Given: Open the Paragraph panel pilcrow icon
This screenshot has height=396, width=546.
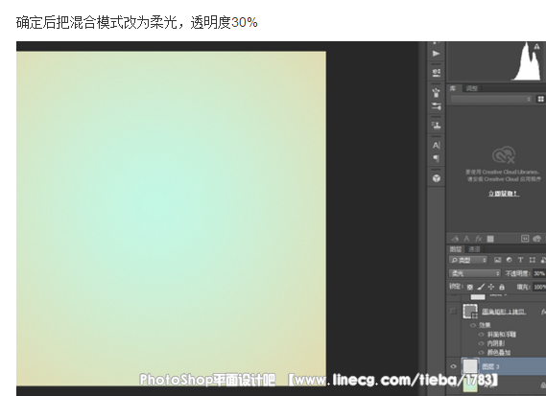Looking at the screenshot, I should click(436, 158).
